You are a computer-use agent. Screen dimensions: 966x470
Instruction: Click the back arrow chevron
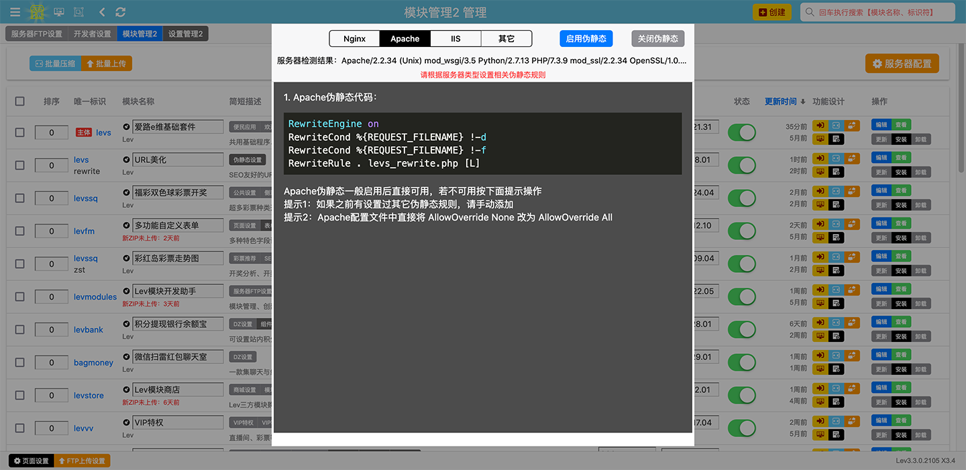[x=102, y=12]
